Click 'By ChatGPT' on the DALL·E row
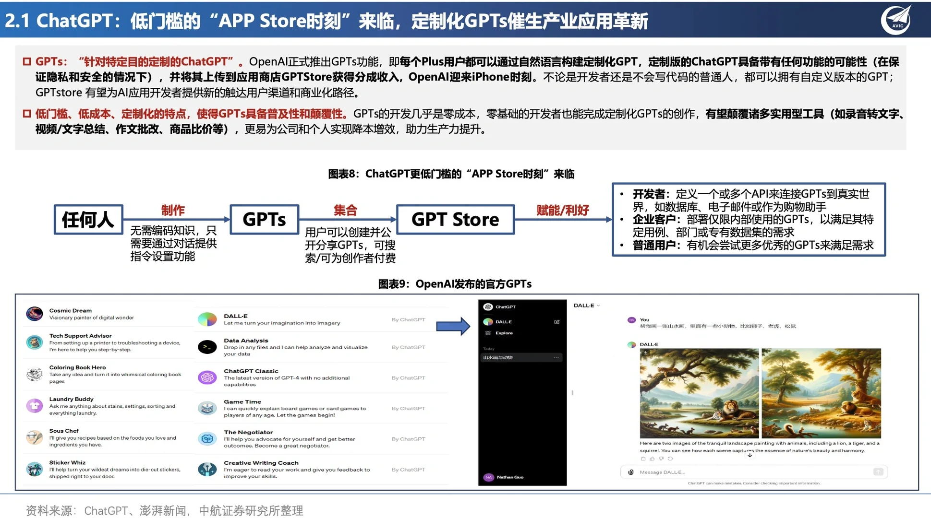 point(408,319)
